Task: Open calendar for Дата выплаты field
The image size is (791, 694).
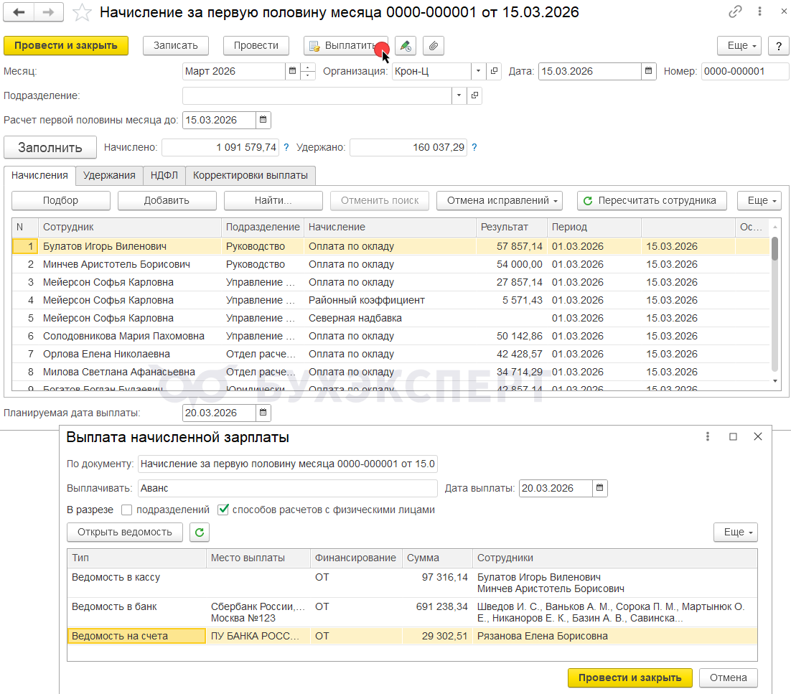Action: [x=600, y=488]
